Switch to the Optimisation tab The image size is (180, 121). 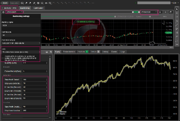coord(38,8)
